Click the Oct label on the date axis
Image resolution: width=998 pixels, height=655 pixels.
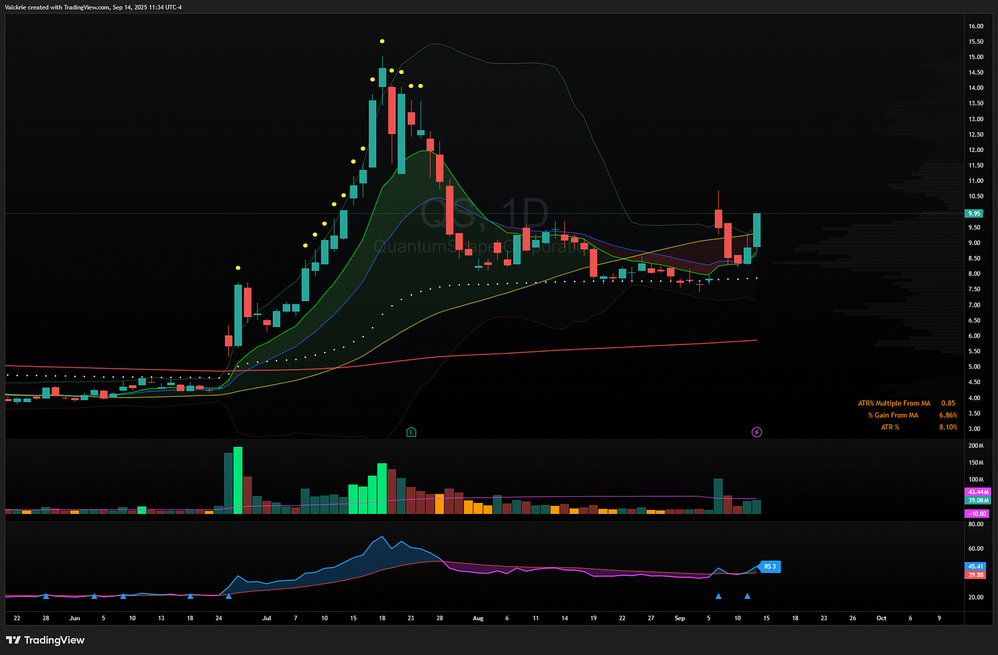coord(881,618)
